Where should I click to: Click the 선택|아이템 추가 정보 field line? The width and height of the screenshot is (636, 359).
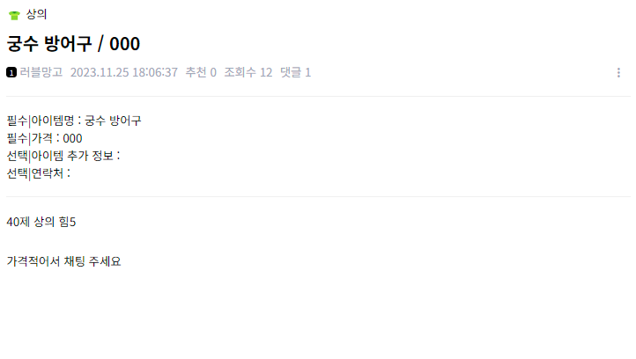click(x=63, y=156)
